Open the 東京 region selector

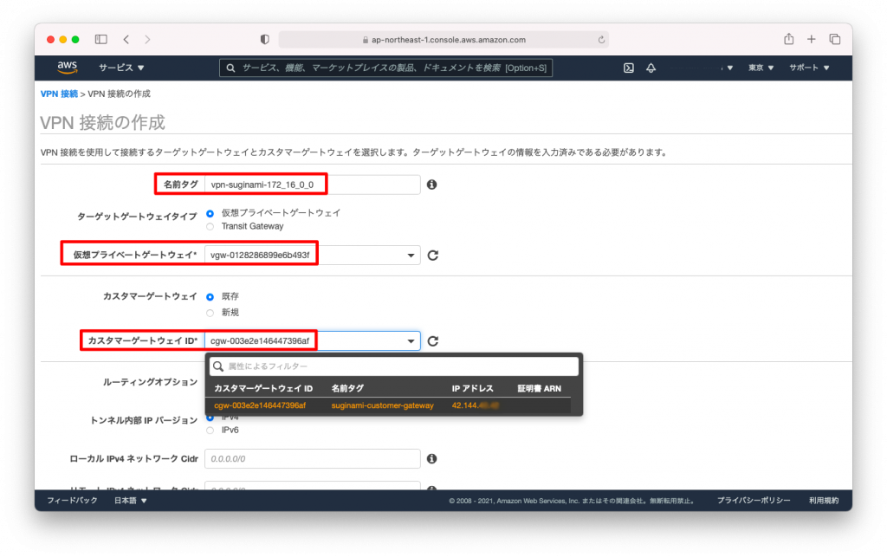[x=757, y=68]
